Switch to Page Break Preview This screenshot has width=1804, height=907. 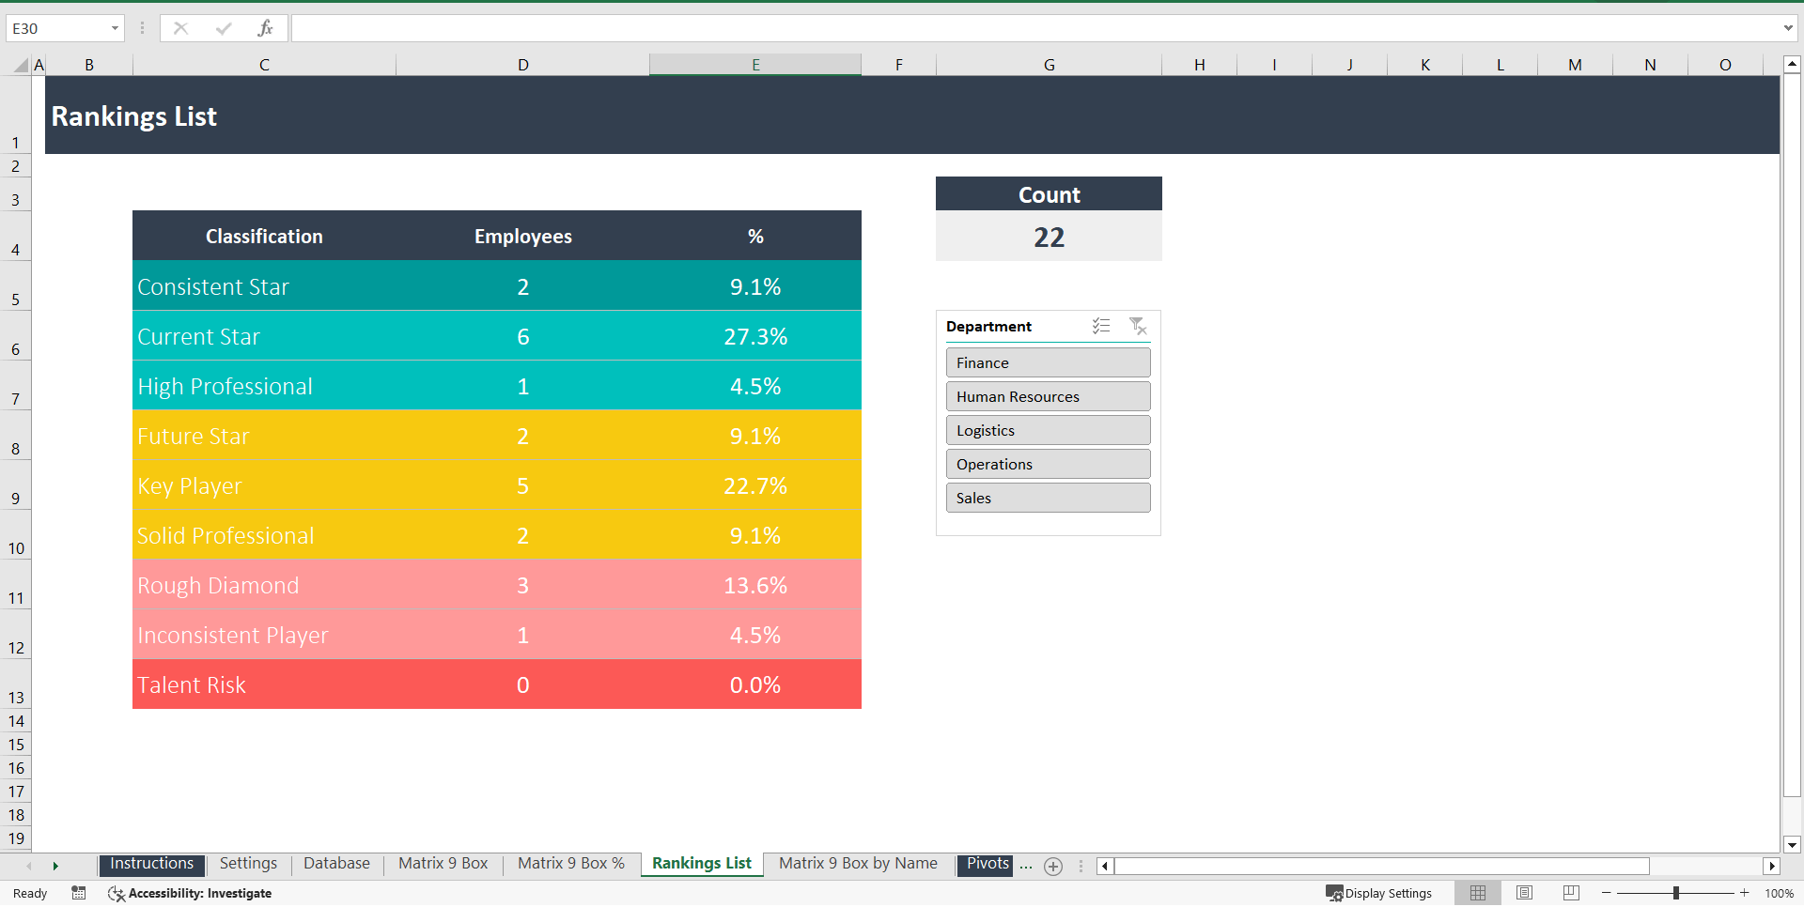pos(1571,893)
